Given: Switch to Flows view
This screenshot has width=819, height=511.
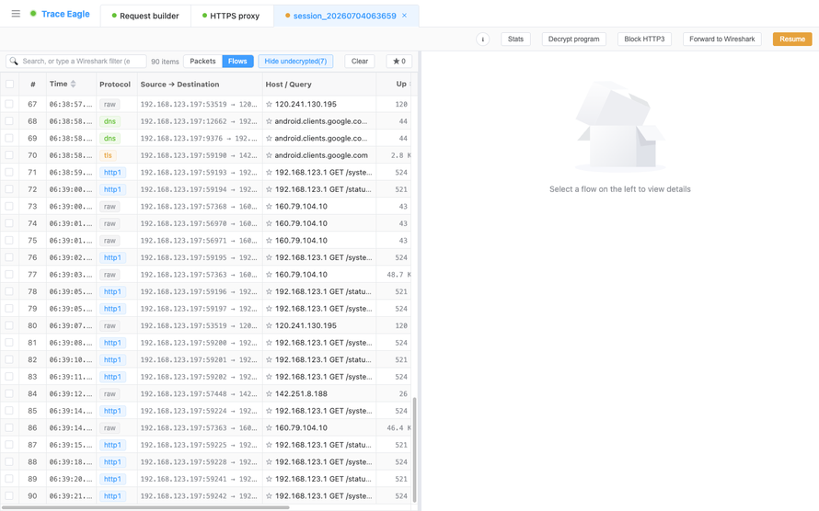Looking at the screenshot, I should point(237,61).
